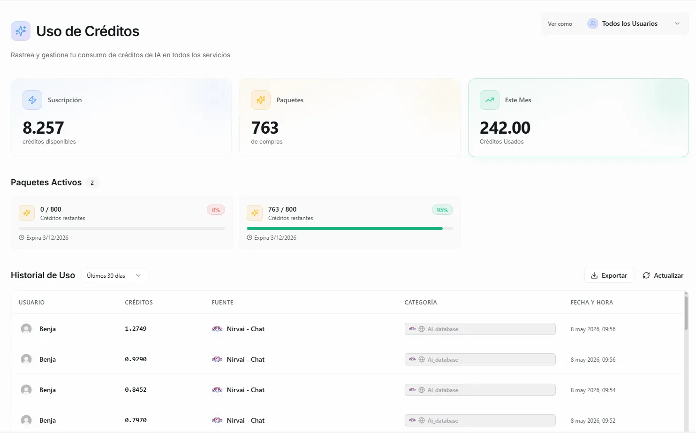Image resolution: width=696 pixels, height=433 pixels.
Task: Click the Nirvai logo in the 0.8452 row
Action: coord(217,390)
